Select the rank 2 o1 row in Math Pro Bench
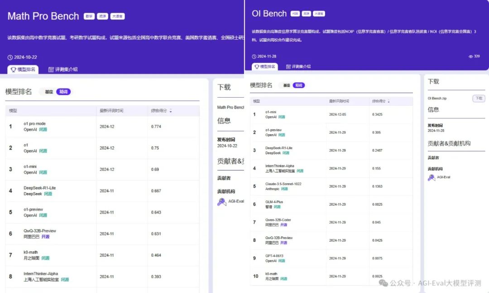 tap(102, 148)
